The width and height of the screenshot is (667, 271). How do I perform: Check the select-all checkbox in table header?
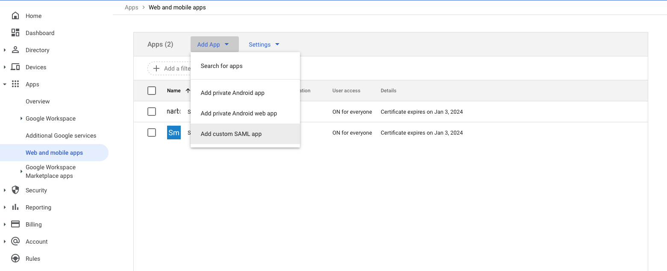[x=152, y=91]
